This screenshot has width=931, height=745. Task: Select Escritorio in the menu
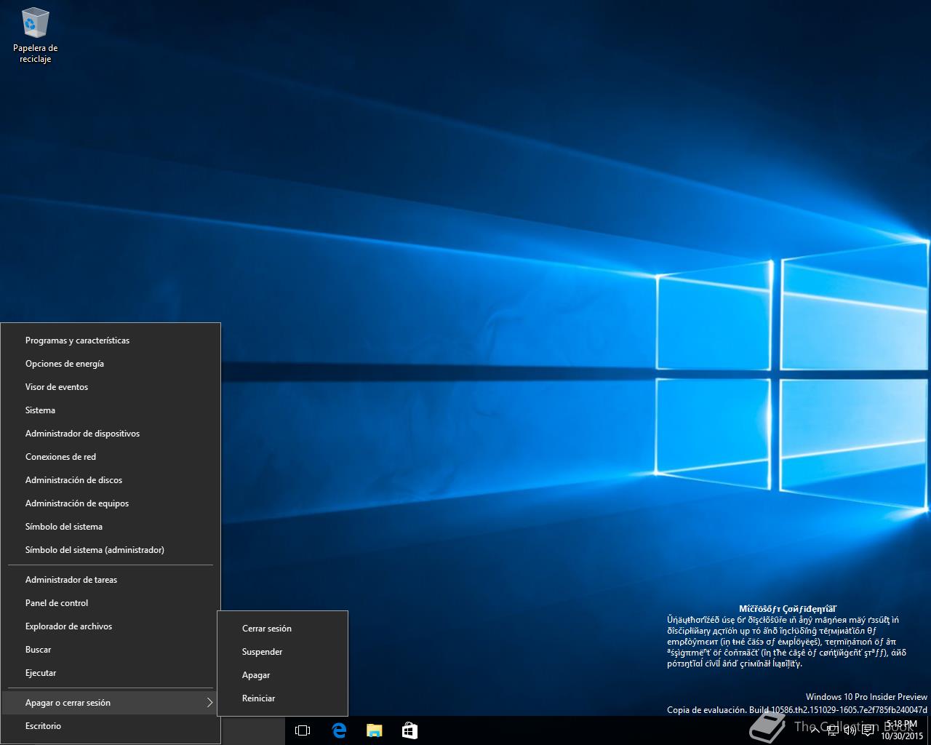(111, 726)
